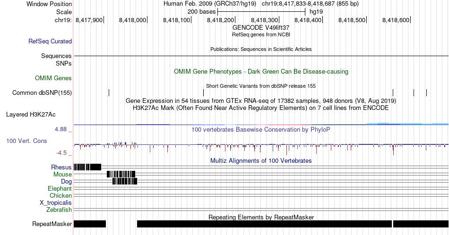
Task: Click the Layered H3K27Ac track label
Action: [31, 114]
